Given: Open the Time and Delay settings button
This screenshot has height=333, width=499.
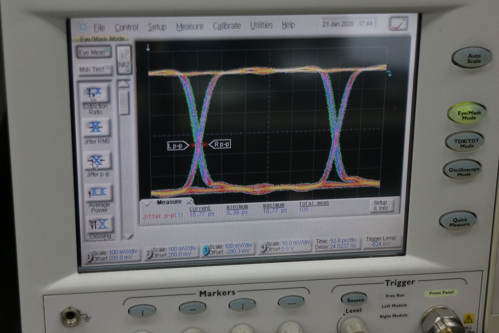Looking at the screenshot, I should pyautogui.click(x=338, y=243).
